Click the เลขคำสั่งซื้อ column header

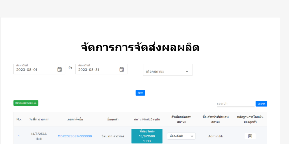[75, 119]
